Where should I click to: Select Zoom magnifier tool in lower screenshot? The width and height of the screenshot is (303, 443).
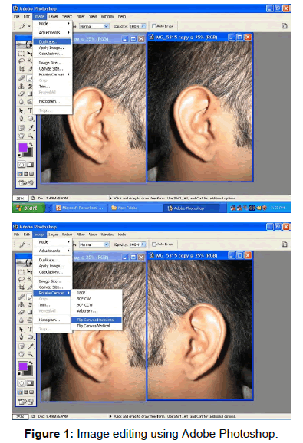tap(30, 354)
